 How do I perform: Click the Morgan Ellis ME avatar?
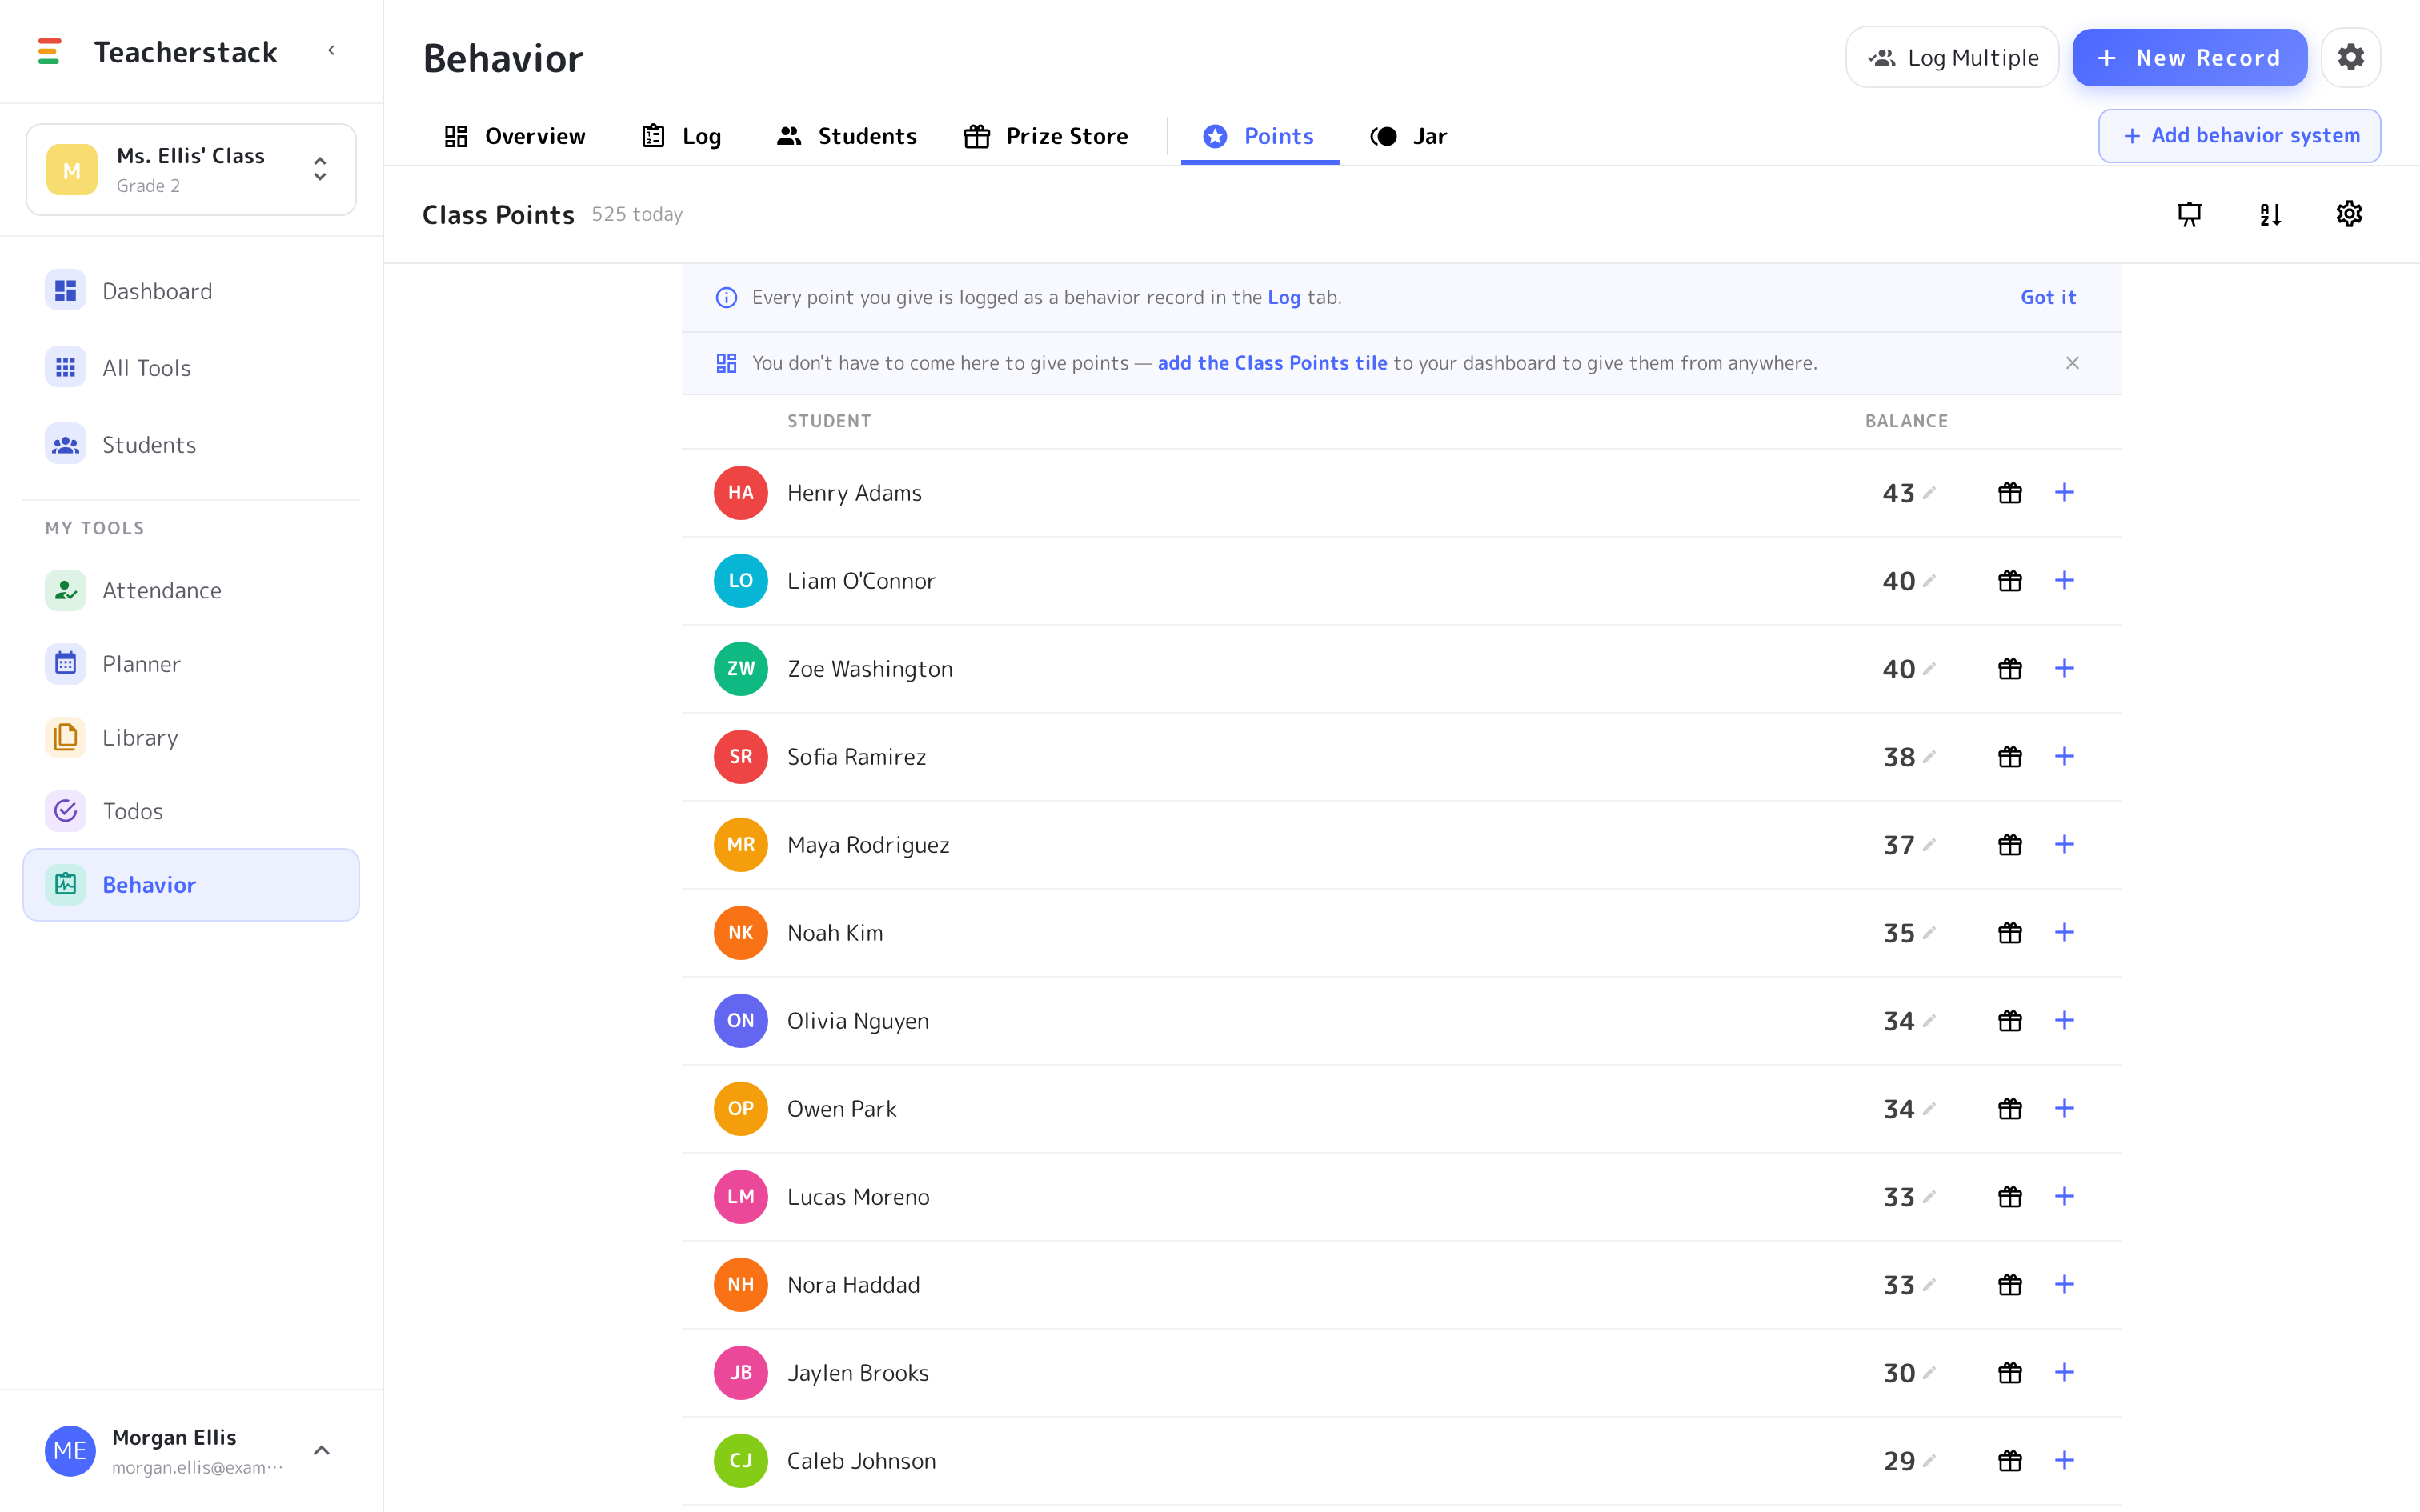tap(70, 1451)
